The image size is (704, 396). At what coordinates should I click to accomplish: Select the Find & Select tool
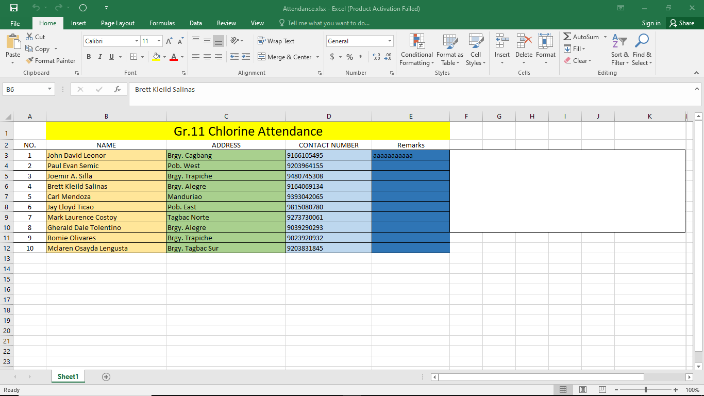pyautogui.click(x=642, y=50)
